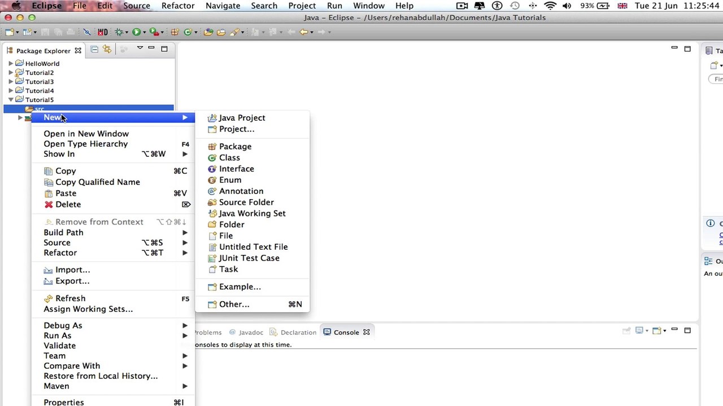Viewport: 723px width, 406px height.
Task: Click the Skip All Breakpoints toolbar icon
Action: 86,32
